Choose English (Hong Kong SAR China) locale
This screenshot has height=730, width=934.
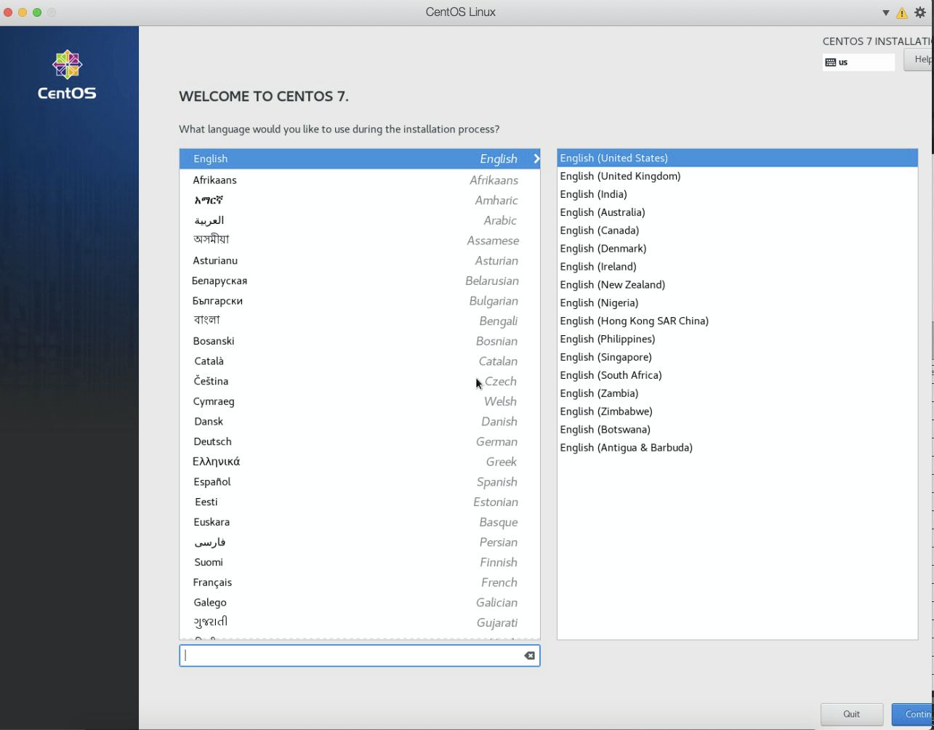tap(737, 321)
